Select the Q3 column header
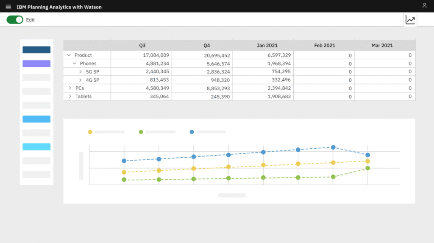Screen dimensions: 434x243 pyautogui.click(x=142, y=45)
